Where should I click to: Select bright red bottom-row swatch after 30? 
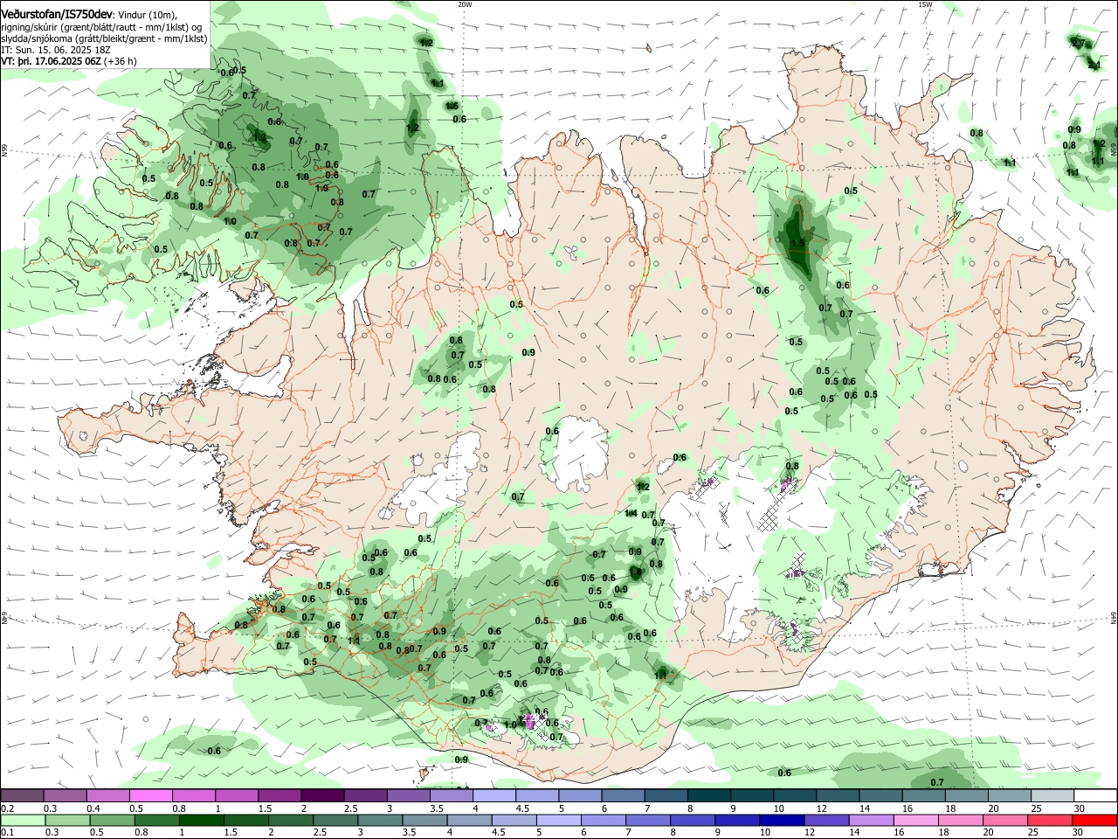click(1094, 821)
